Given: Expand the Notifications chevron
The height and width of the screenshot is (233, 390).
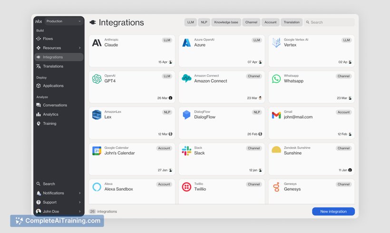Looking at the screenshot, I should [79, 193].
